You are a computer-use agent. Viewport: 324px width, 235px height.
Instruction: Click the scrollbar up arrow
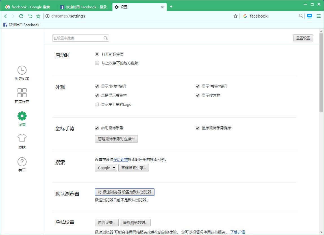(x=321, y=31)
